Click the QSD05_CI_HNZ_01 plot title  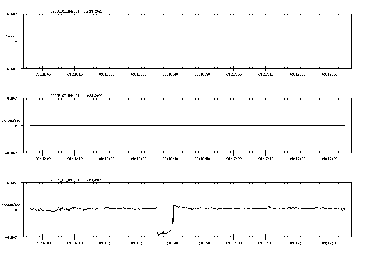(x=76, y=180)
